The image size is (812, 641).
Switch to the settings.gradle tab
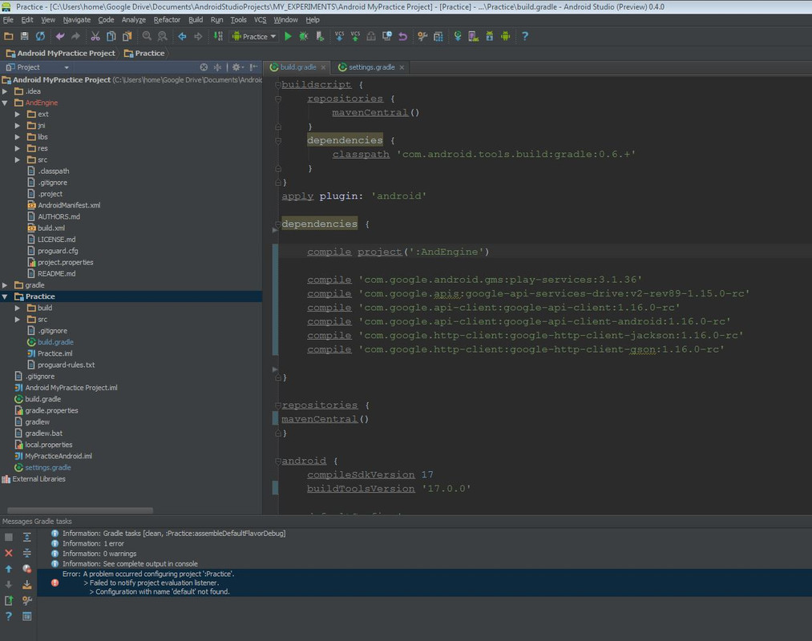coord(371,67)
